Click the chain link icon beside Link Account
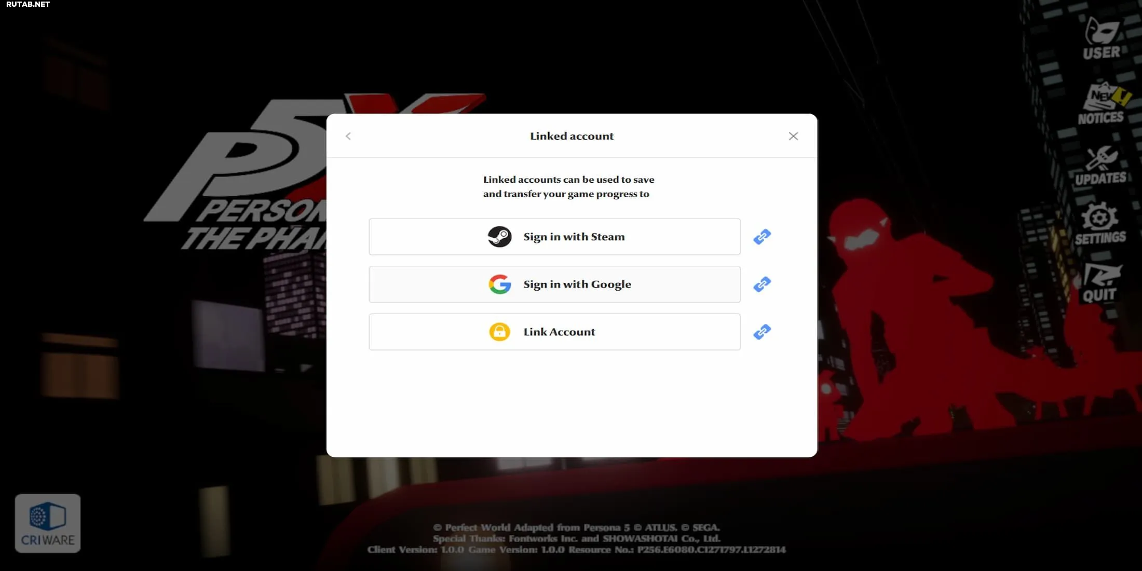 762,332
